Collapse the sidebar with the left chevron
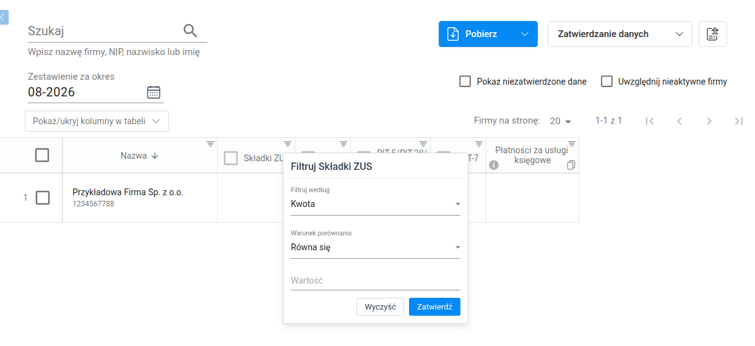Image resolution: width=755 pixels, height=346 pixels. pyautogui.click(x=4, y=17)
